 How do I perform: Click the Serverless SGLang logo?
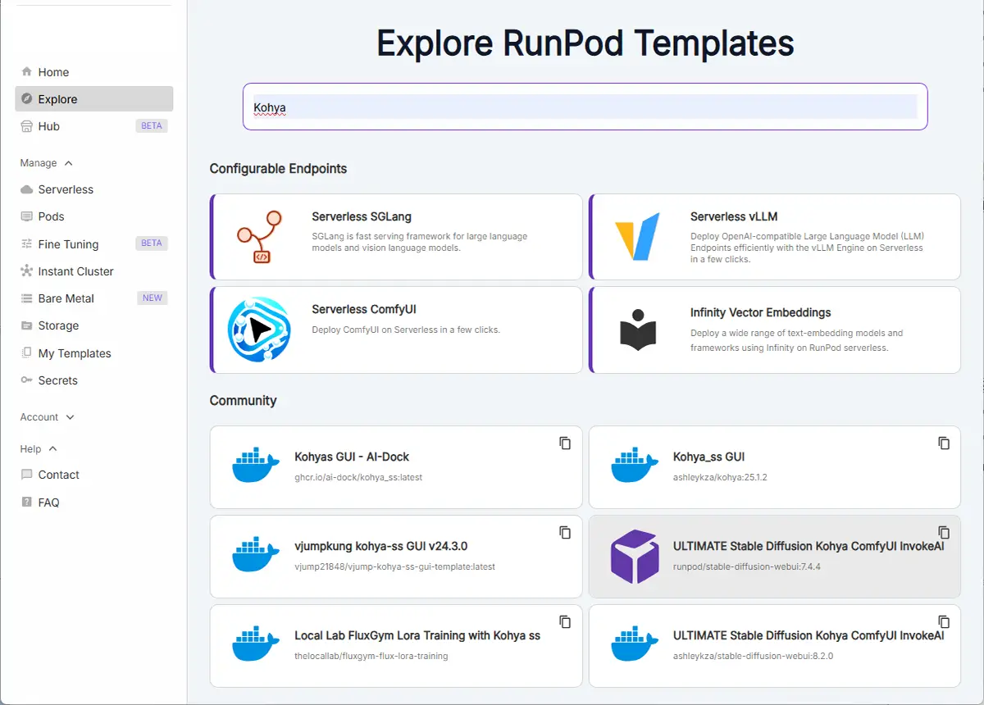(259, 236)
